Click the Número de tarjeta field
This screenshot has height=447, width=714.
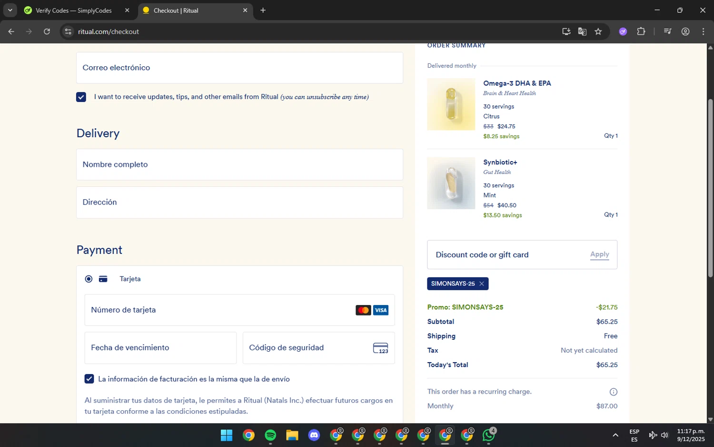click(x=239, y=310)
